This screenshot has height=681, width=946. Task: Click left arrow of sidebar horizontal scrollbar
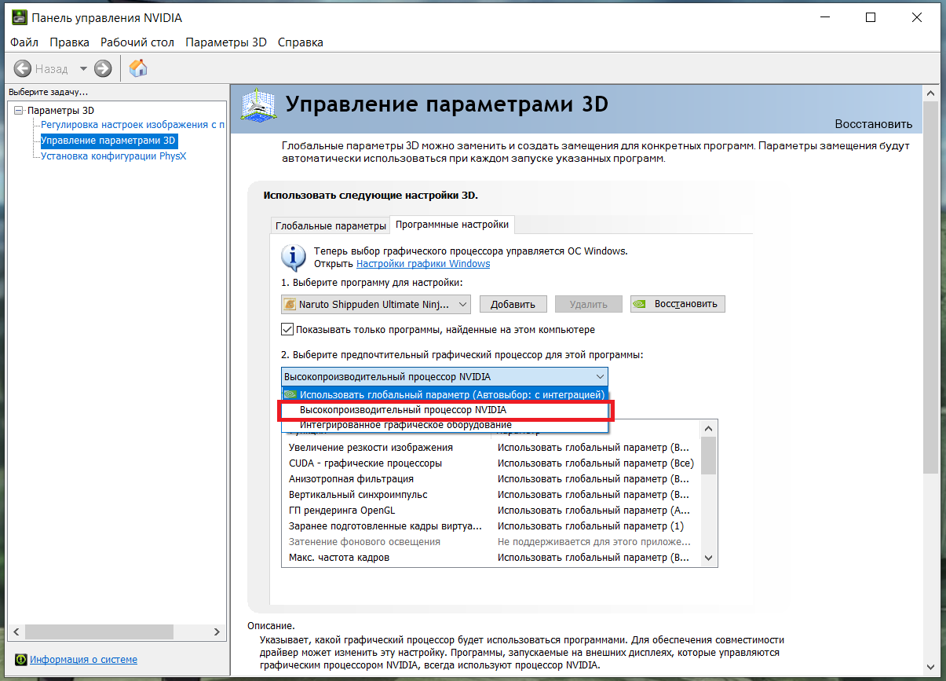16,632
